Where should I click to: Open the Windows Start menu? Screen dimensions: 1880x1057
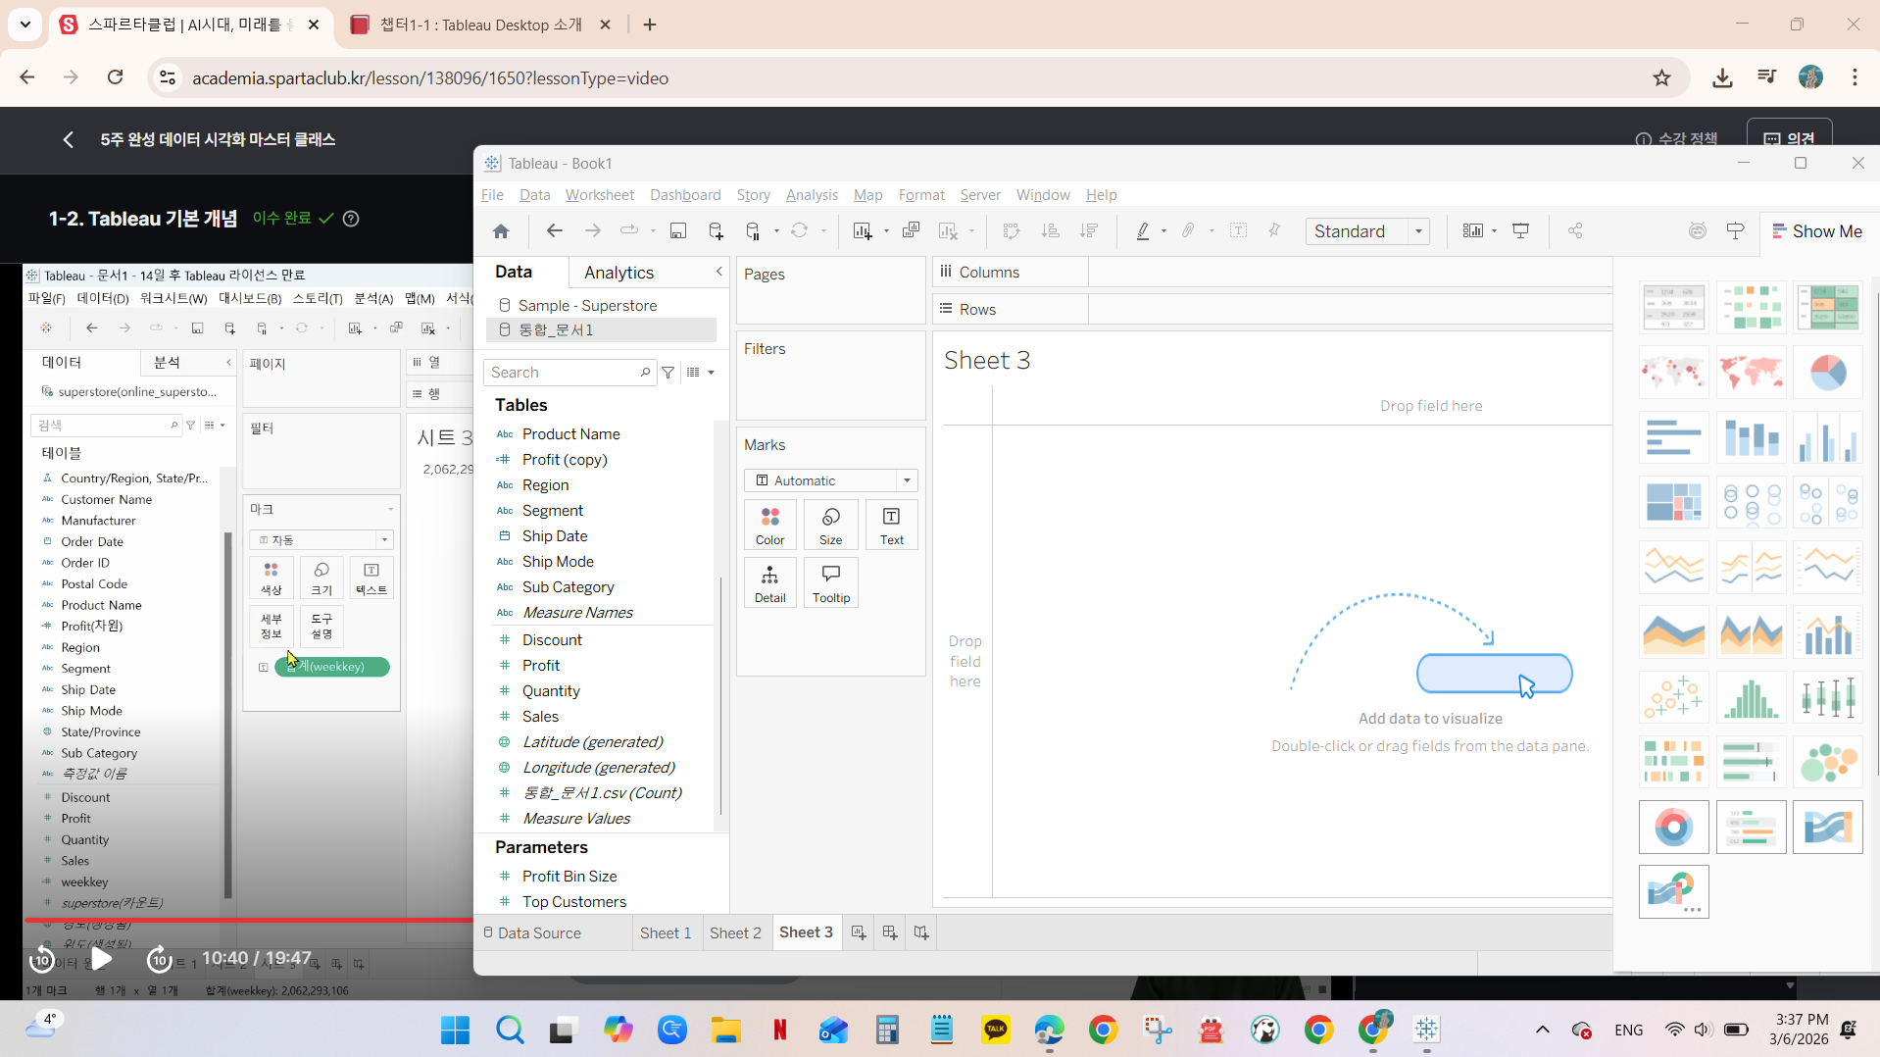455,1030
